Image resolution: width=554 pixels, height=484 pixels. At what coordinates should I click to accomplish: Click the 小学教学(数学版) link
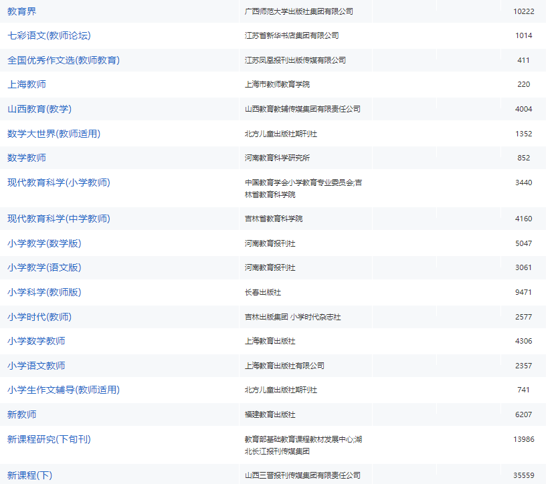tap(45, 243)
